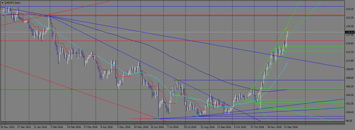Click the 5 Oct 2016 date label
The height and width of the screenshot is (130, 355).
241,127
